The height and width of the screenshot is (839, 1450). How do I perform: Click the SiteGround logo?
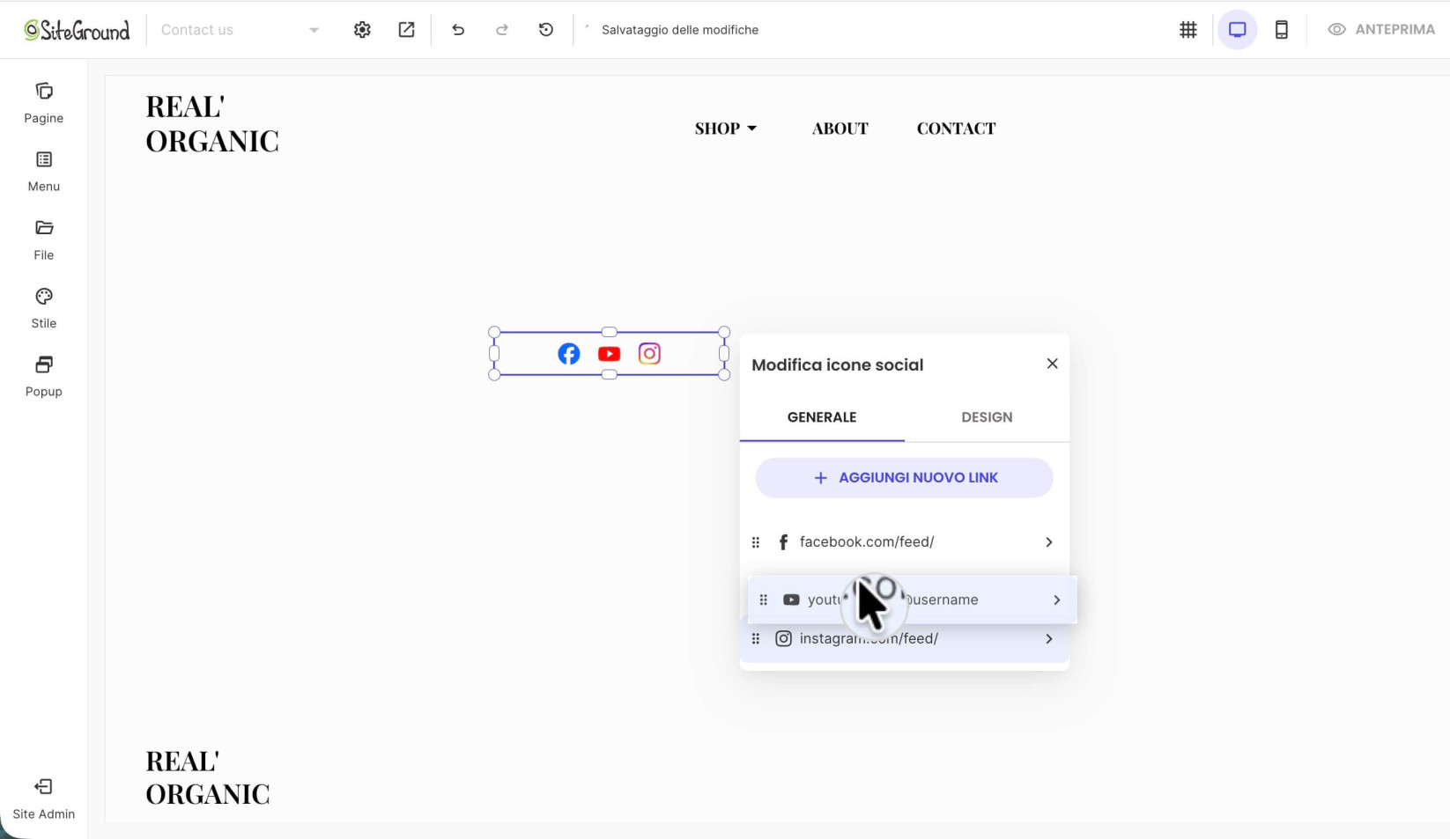[x=77, y=30]
